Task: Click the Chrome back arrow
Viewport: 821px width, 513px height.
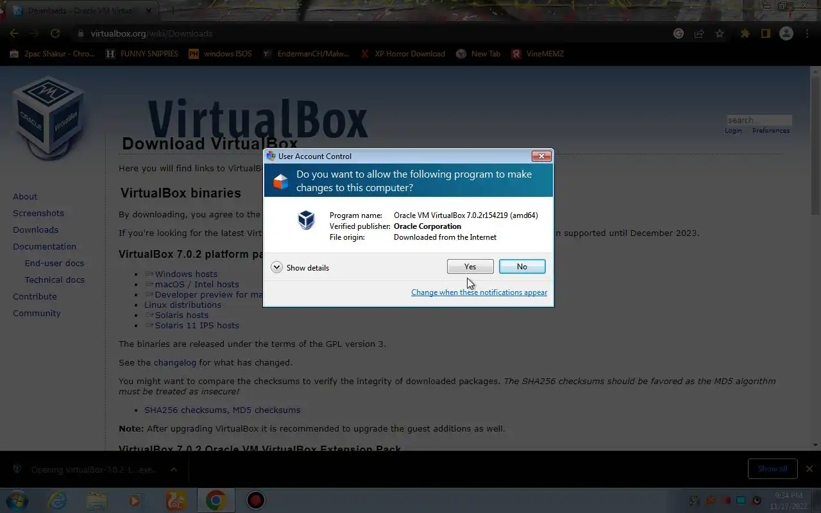Action: click(14, 33)
